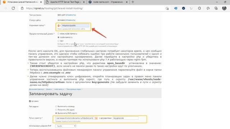Click the home icon in root folder field
Image resolution: width=230 pixels, height=129 pixels.
point(59,25)
